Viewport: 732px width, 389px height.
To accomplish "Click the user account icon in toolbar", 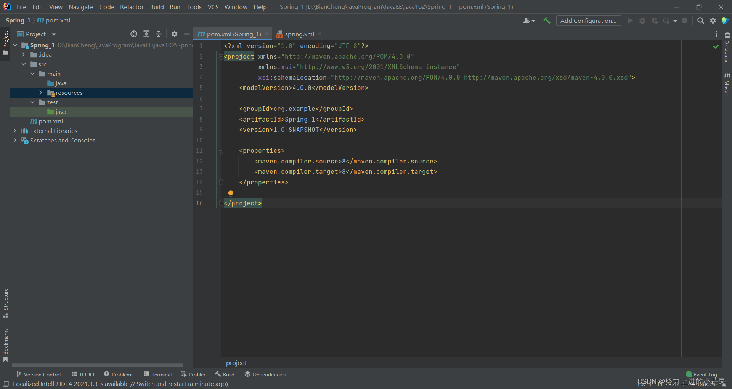I will click(529, 21).
